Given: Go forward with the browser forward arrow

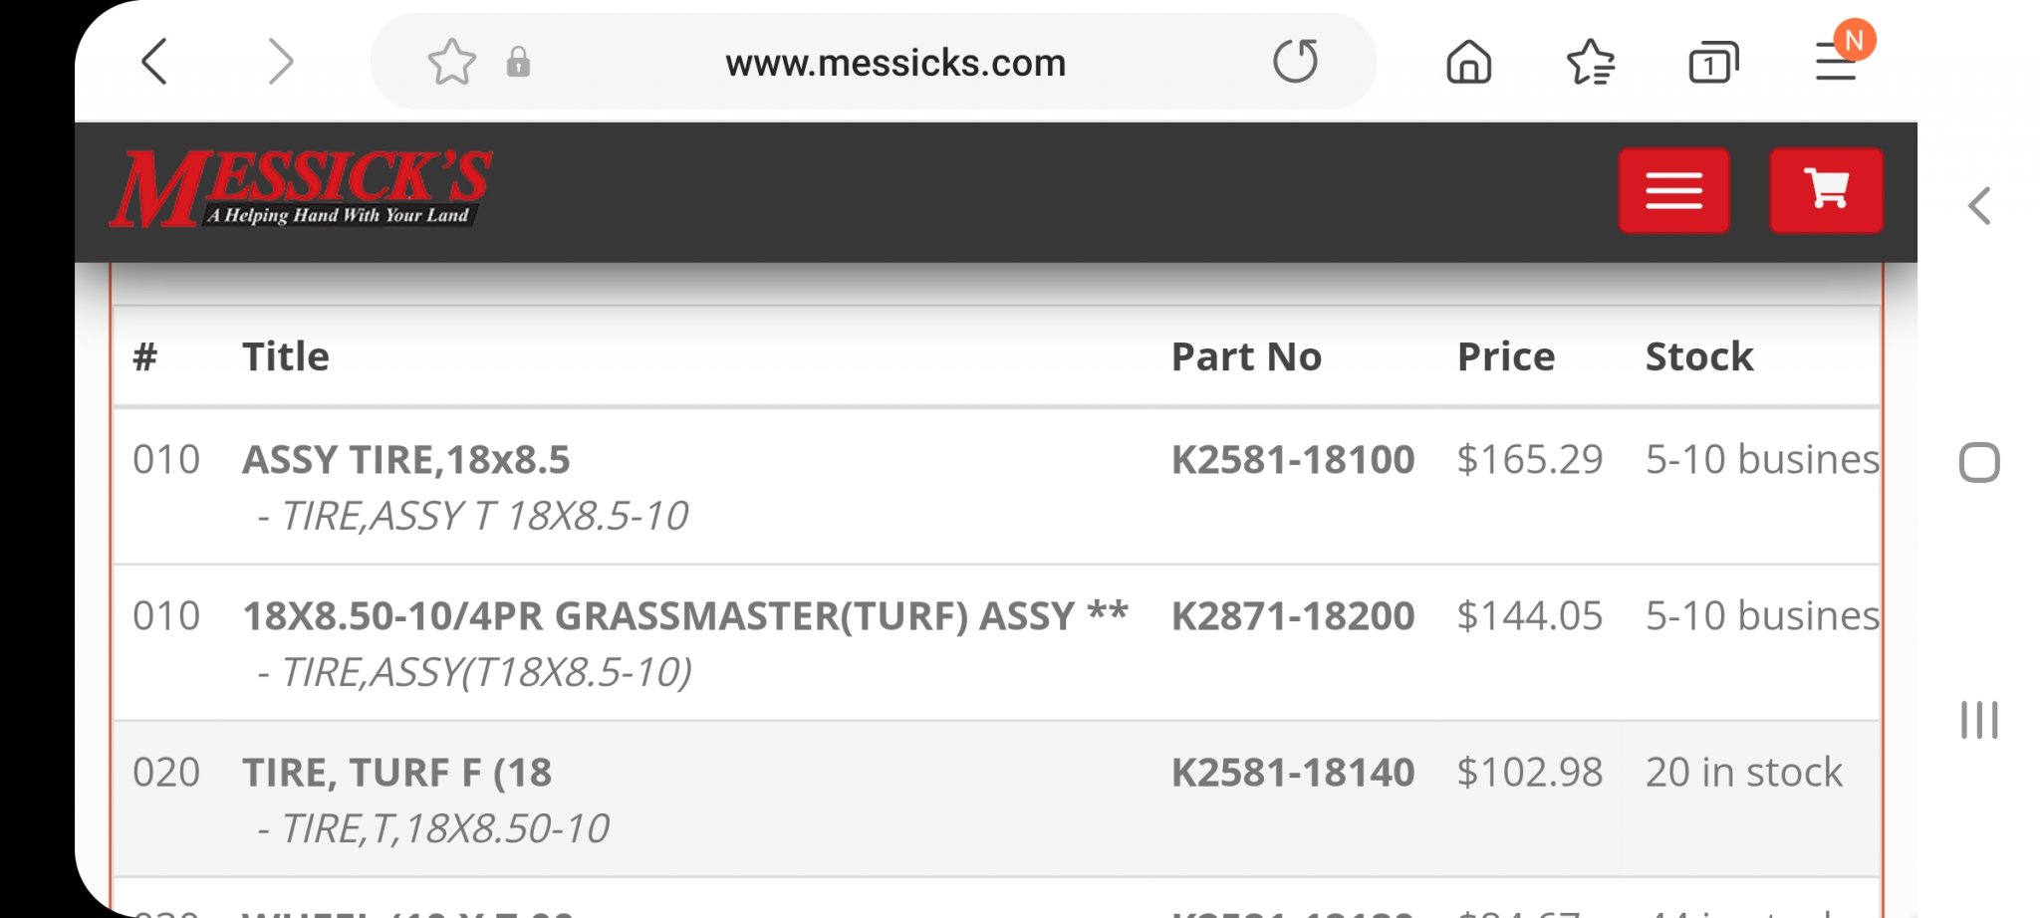Looking at the screenshot, I should point(282,62).
